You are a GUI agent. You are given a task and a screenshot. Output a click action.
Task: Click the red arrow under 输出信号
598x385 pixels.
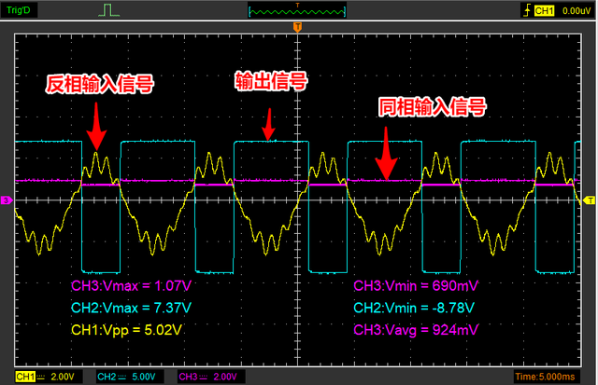coord(270,121)
